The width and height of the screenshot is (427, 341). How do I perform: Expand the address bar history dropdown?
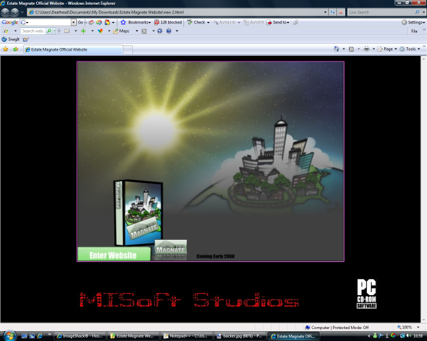click(325, 12)
